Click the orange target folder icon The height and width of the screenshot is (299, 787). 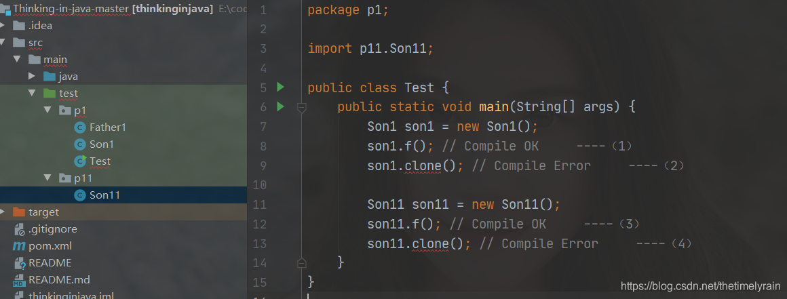[18, 212]
